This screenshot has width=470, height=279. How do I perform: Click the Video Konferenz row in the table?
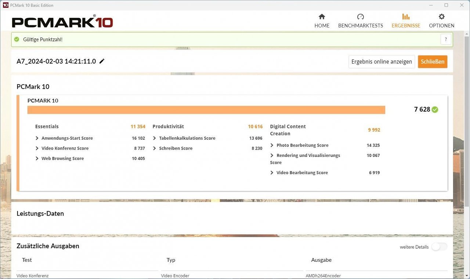232,276
